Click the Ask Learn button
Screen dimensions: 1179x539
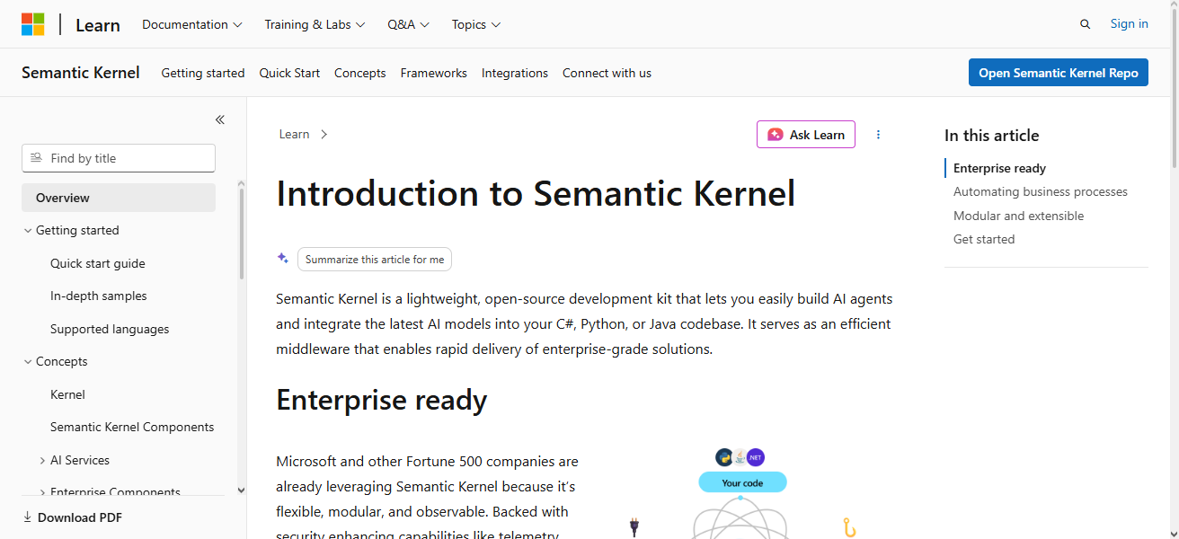806,135
